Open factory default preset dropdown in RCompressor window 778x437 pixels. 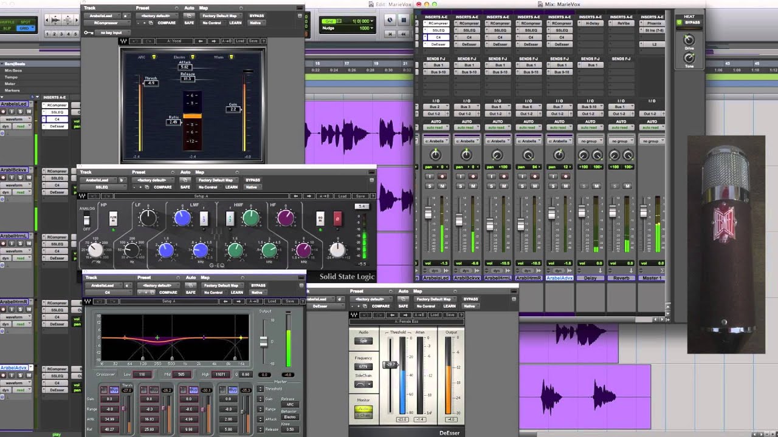click(157, 15)
